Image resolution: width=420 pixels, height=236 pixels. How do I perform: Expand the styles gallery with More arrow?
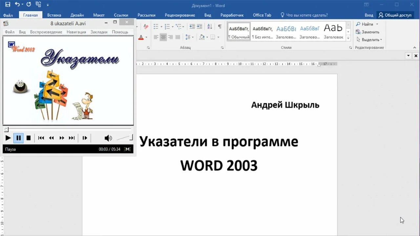[x=348, y=38]
